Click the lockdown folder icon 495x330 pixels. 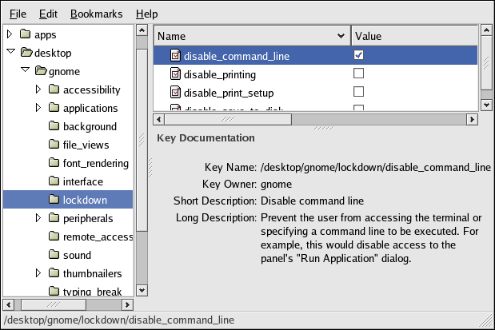[x=54, y=200]
